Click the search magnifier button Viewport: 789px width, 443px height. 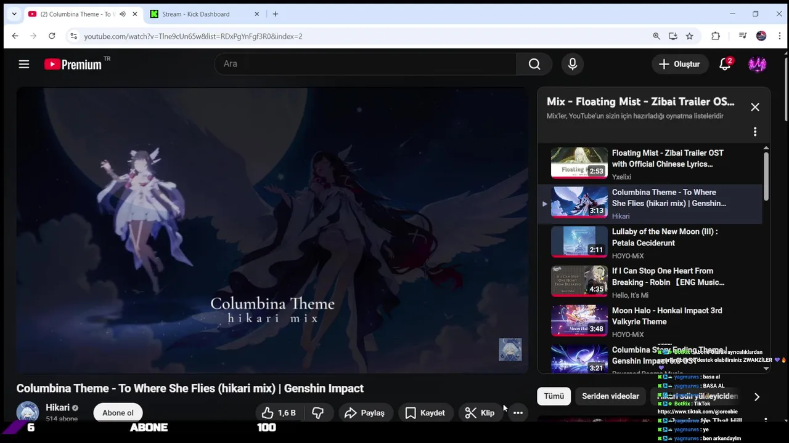click(534, 64)
